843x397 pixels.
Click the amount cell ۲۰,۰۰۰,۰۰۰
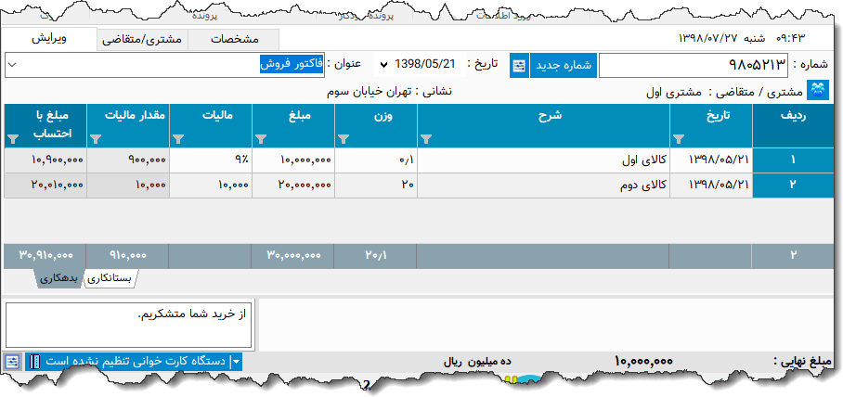pyautogui.click(x=293, y=185)
